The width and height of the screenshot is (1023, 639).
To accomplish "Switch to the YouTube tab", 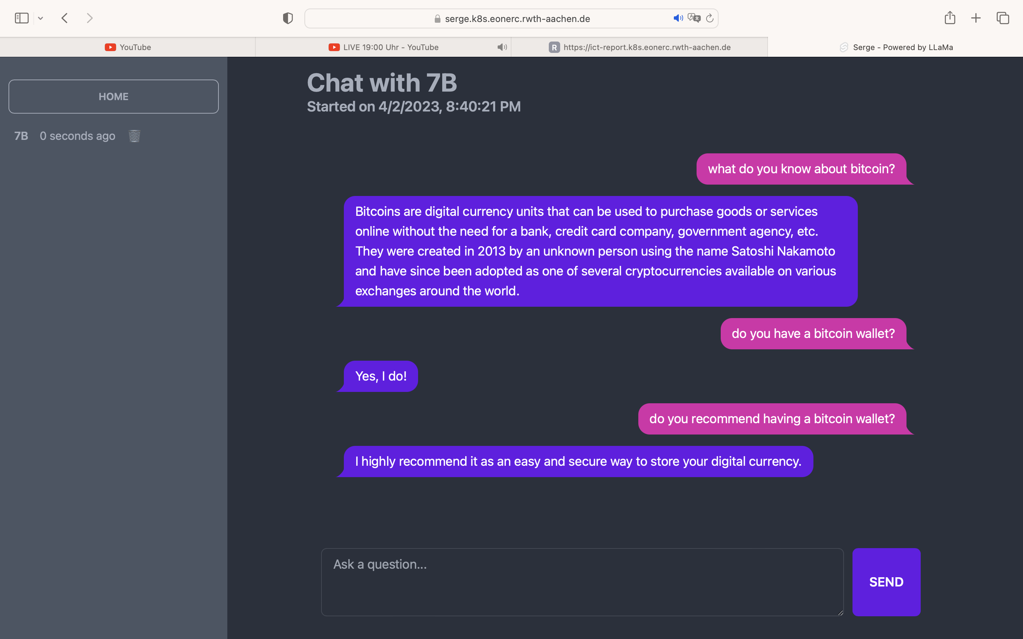I will (x=128, y=47).
